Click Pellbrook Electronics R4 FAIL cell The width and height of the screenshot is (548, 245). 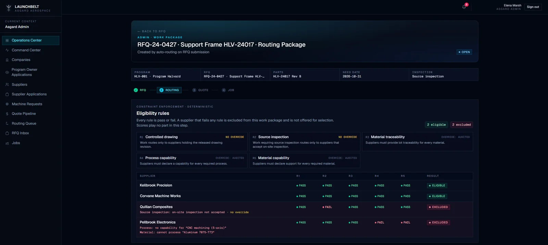(x=379, y=222)
